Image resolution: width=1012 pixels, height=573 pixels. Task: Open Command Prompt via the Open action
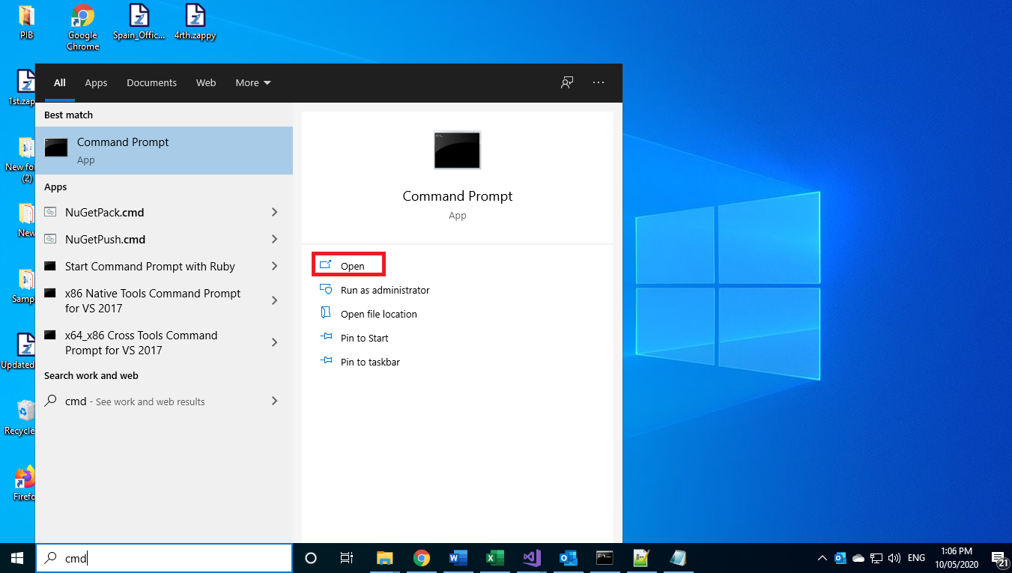tap(348, 266)
